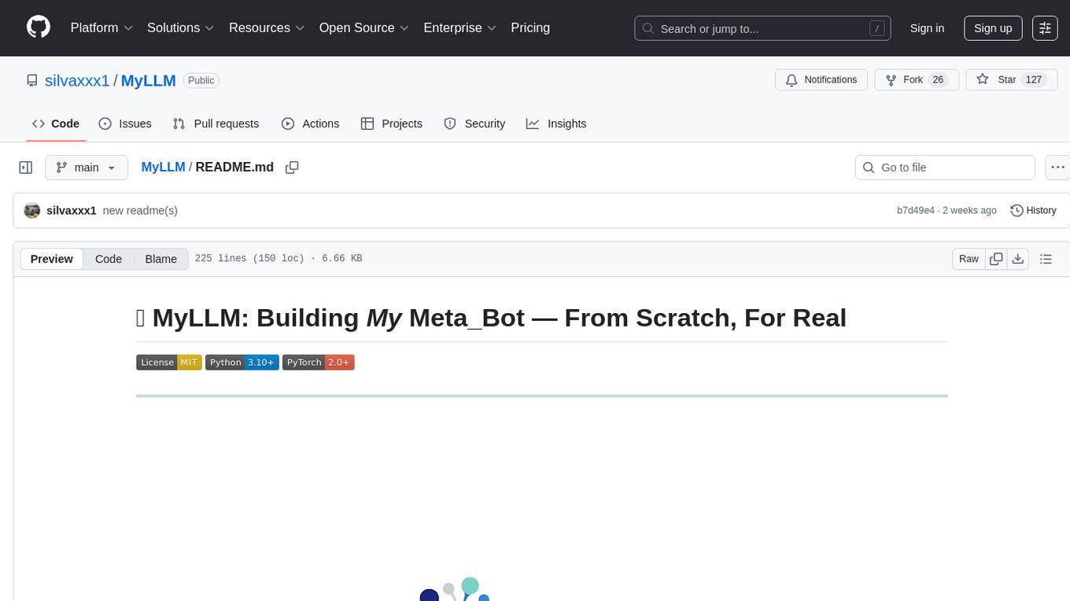
Task: Open silvaxxx1 avatar in commit row
Action: 32,210
